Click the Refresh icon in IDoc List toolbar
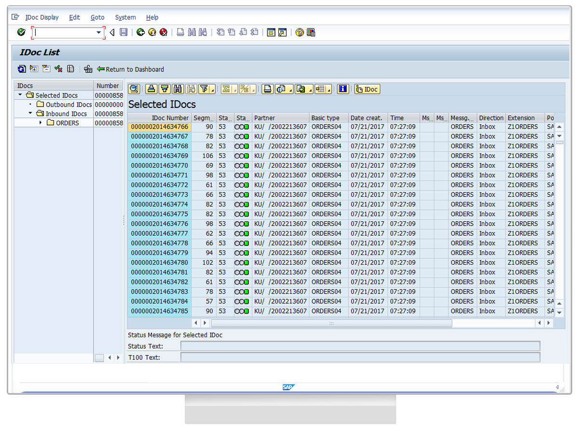Screen dimensions: 579x429 point(22,69)
